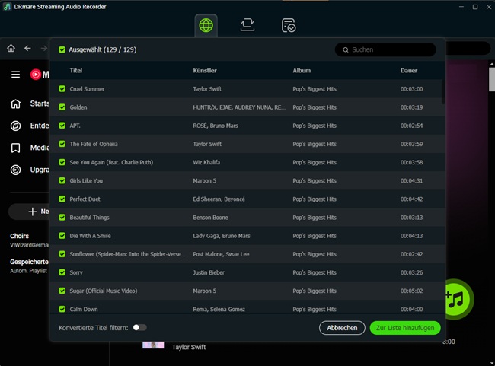Uncheck the APT. row checkbox
Image resolution: width=495 pixels, height=366 pixels.
coord(62,126)
